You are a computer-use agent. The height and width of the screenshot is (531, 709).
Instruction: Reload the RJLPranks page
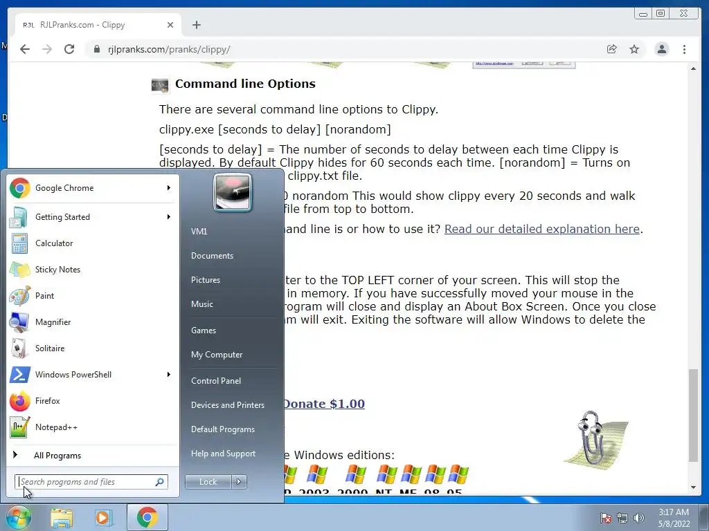69,49
